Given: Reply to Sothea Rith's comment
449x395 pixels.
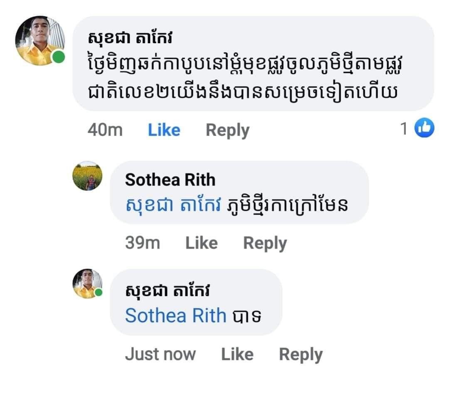Looking at the screenshot, I should click(x=265, y=243).
